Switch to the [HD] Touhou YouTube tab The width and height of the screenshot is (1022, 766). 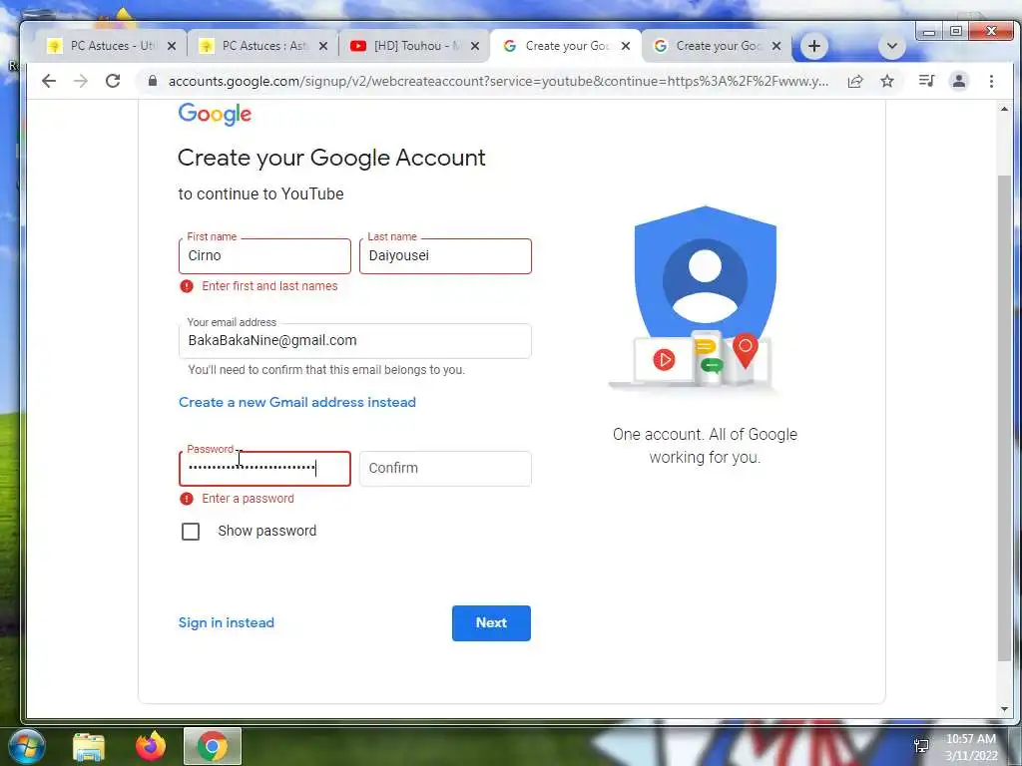[x=413, y=46]
